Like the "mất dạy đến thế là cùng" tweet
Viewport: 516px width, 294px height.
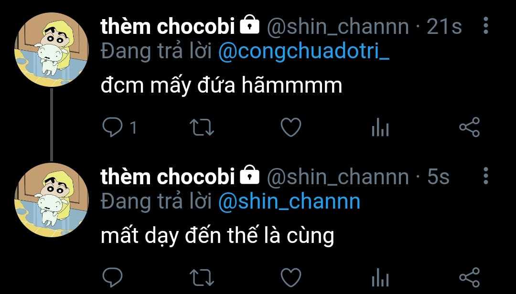coord(290,277)
